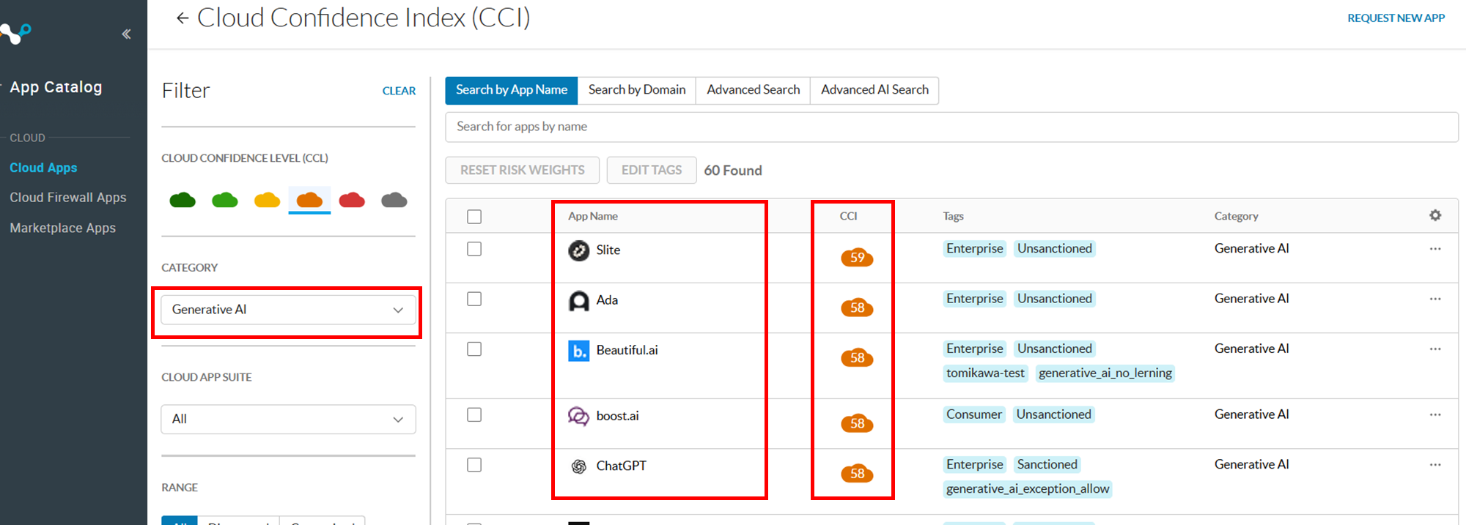Switch to Advanced Search tab
This screenshot has width=1466, height=525.
click(753, 90)
